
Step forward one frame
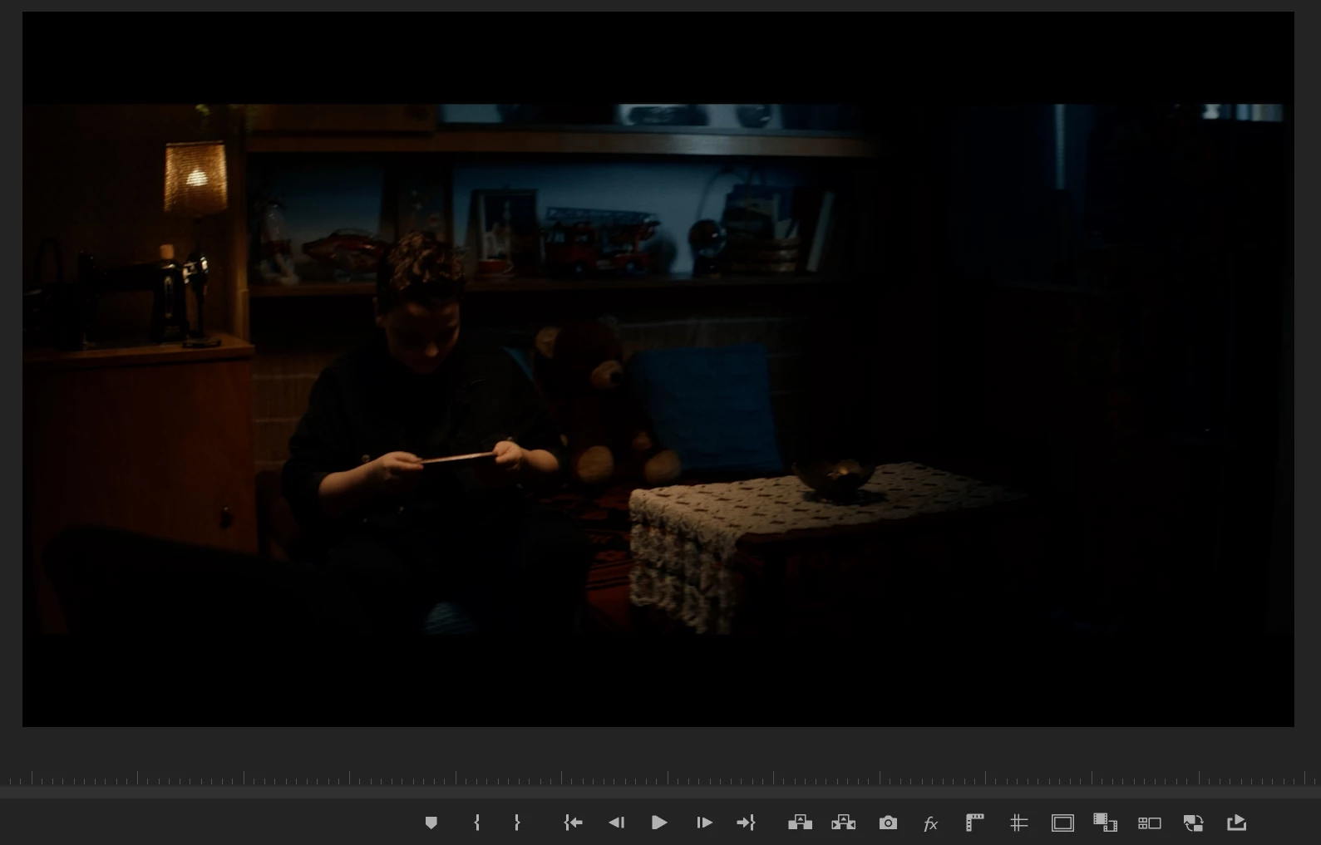(704, 823)
